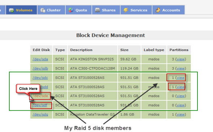Open the Accounts tab

point(169,10)
